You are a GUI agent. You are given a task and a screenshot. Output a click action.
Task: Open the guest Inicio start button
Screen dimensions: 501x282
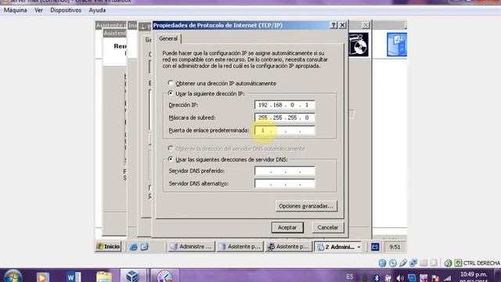[x=108, y=247]
